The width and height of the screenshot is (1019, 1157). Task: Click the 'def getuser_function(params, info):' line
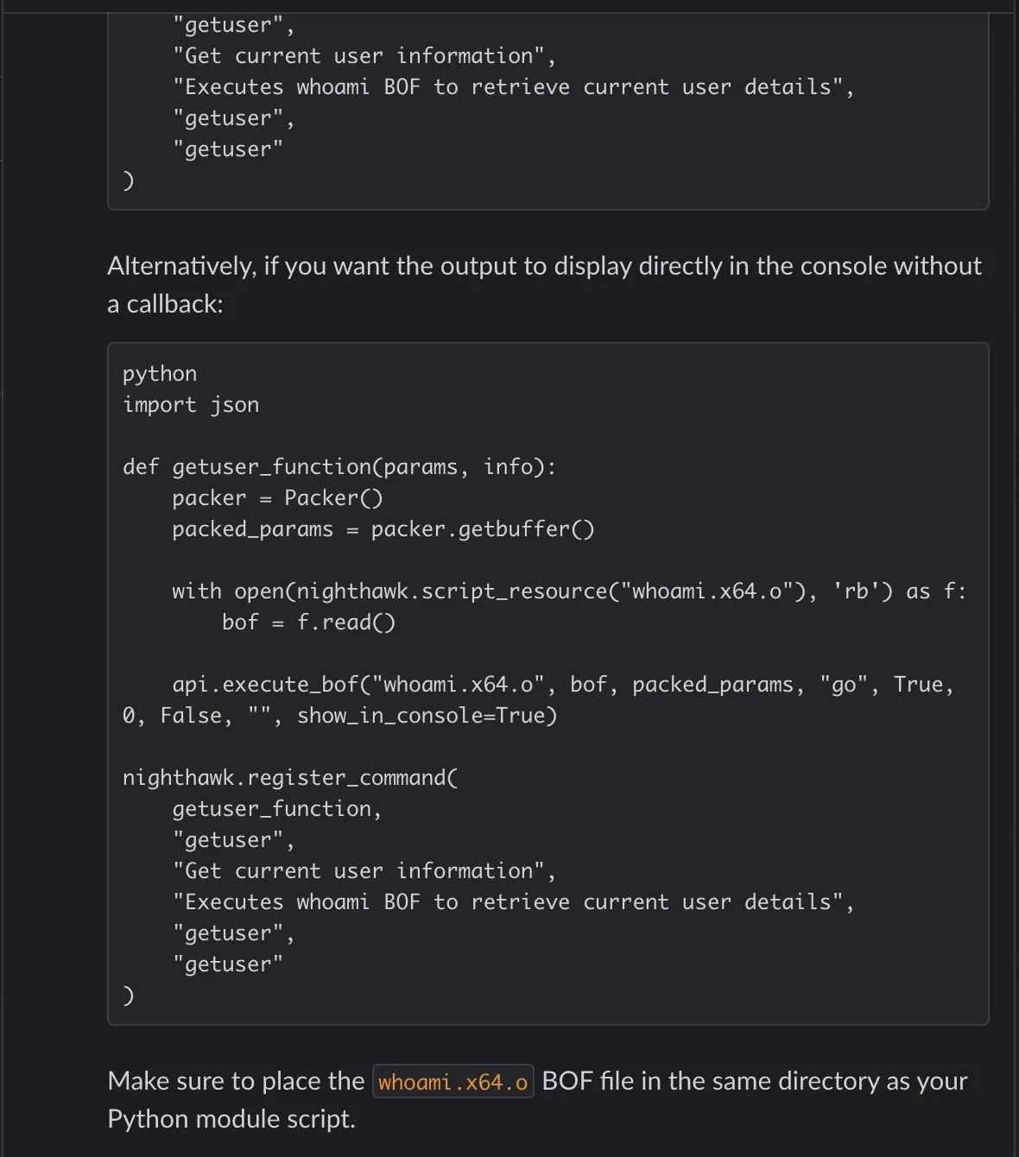click(339, 467)
